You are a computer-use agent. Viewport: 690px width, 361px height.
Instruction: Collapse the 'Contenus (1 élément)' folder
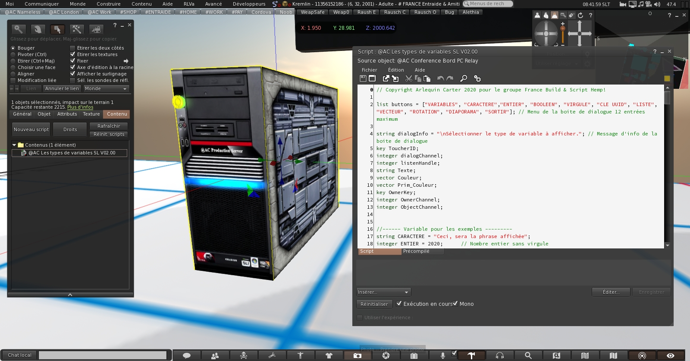point(14,145)
